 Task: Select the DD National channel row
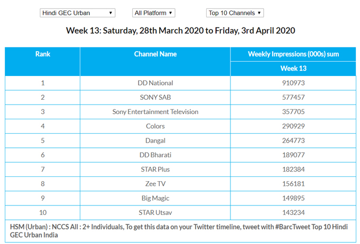coord(155,83)
